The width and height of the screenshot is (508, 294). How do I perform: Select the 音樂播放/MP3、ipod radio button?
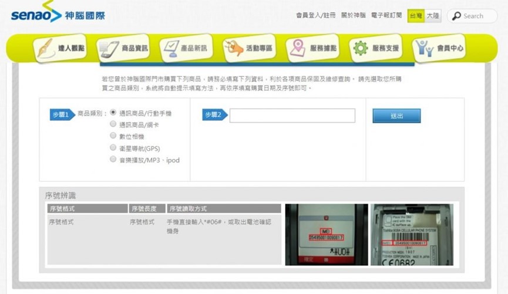pos(113,159)
